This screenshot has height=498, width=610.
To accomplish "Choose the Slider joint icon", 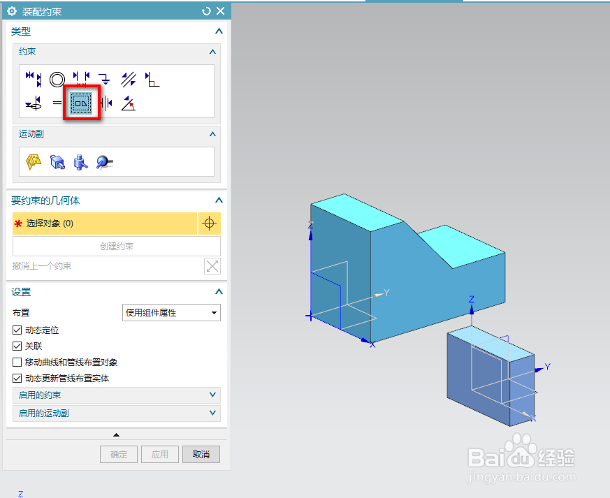I will pyautogui.click(x=57, y=162).
